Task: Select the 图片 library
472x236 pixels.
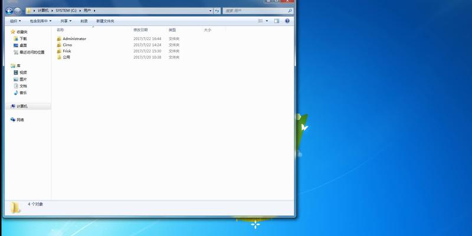Action: (23, 80)
